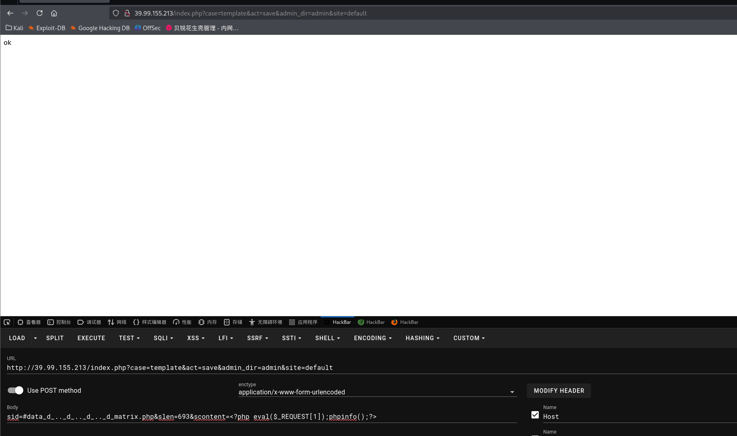Open the Google Hacking DB bookmark
Viewport: 737px width, 436px height.
tap(100, 28)
